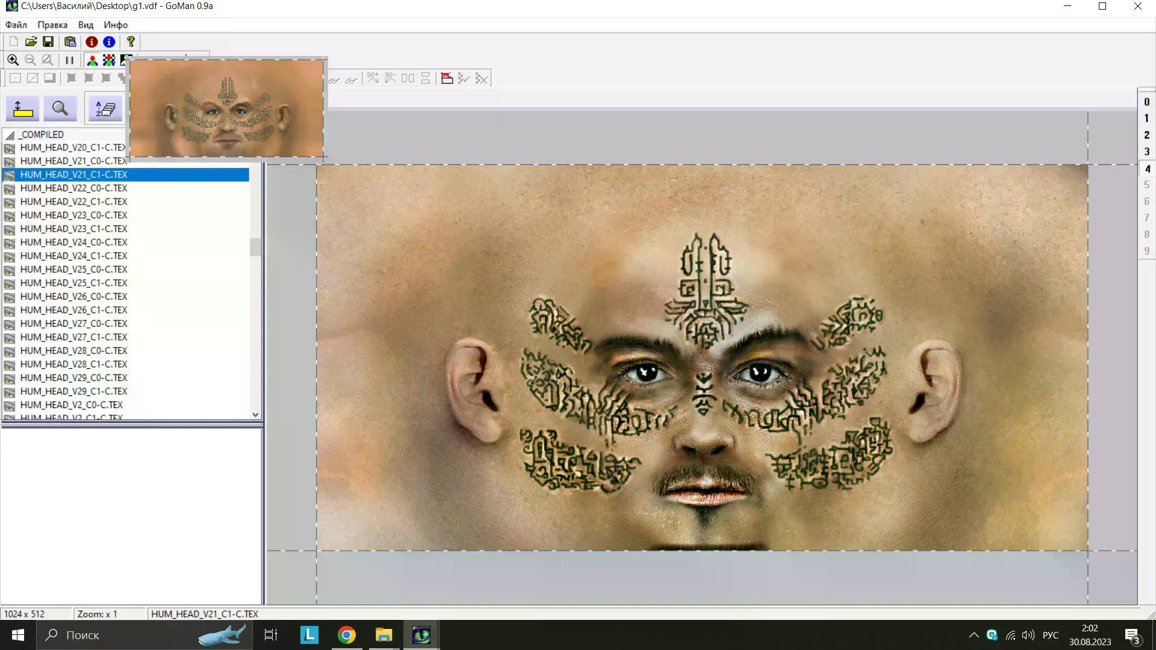Open the Файл menu

16,25
